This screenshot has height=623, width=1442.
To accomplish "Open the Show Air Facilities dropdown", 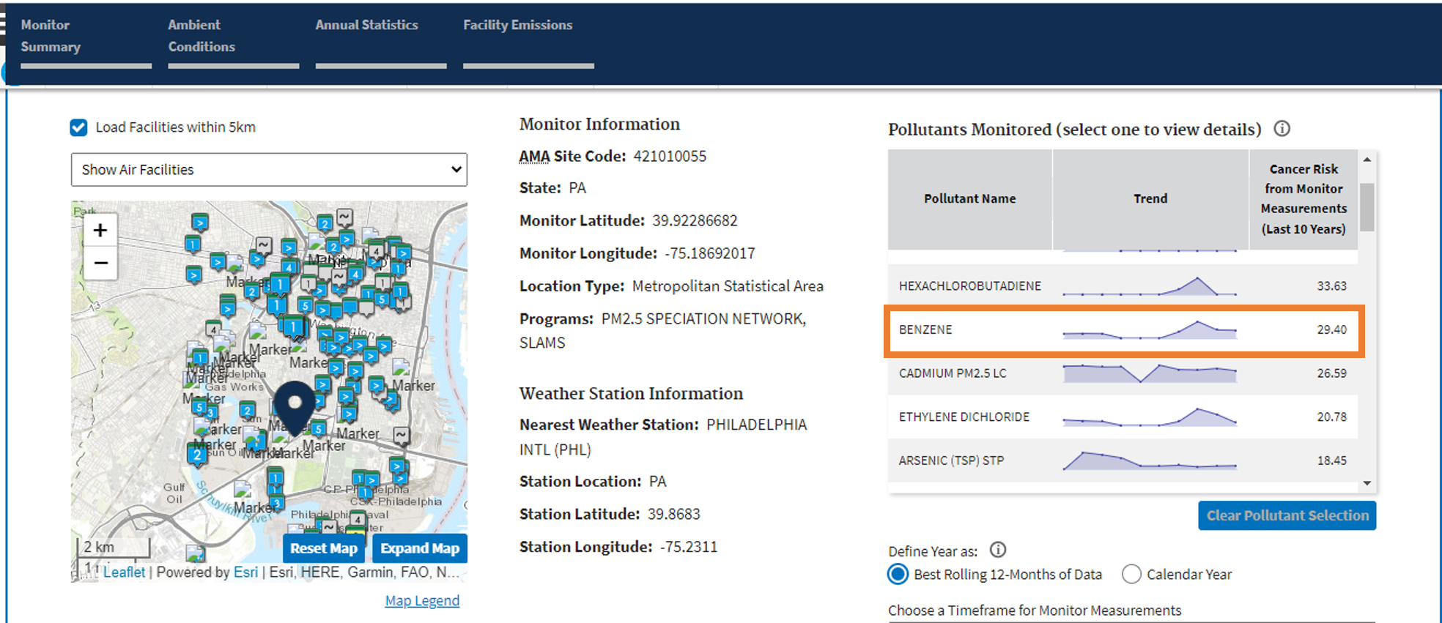I will pyautogui.click(x=269, y=169).
